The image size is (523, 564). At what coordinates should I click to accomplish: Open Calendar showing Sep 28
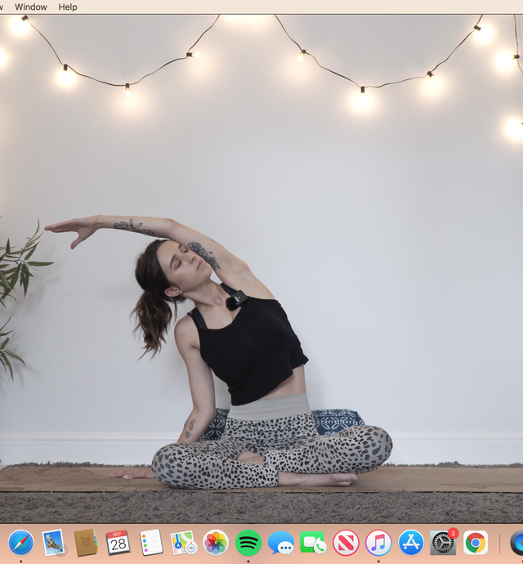118,543
